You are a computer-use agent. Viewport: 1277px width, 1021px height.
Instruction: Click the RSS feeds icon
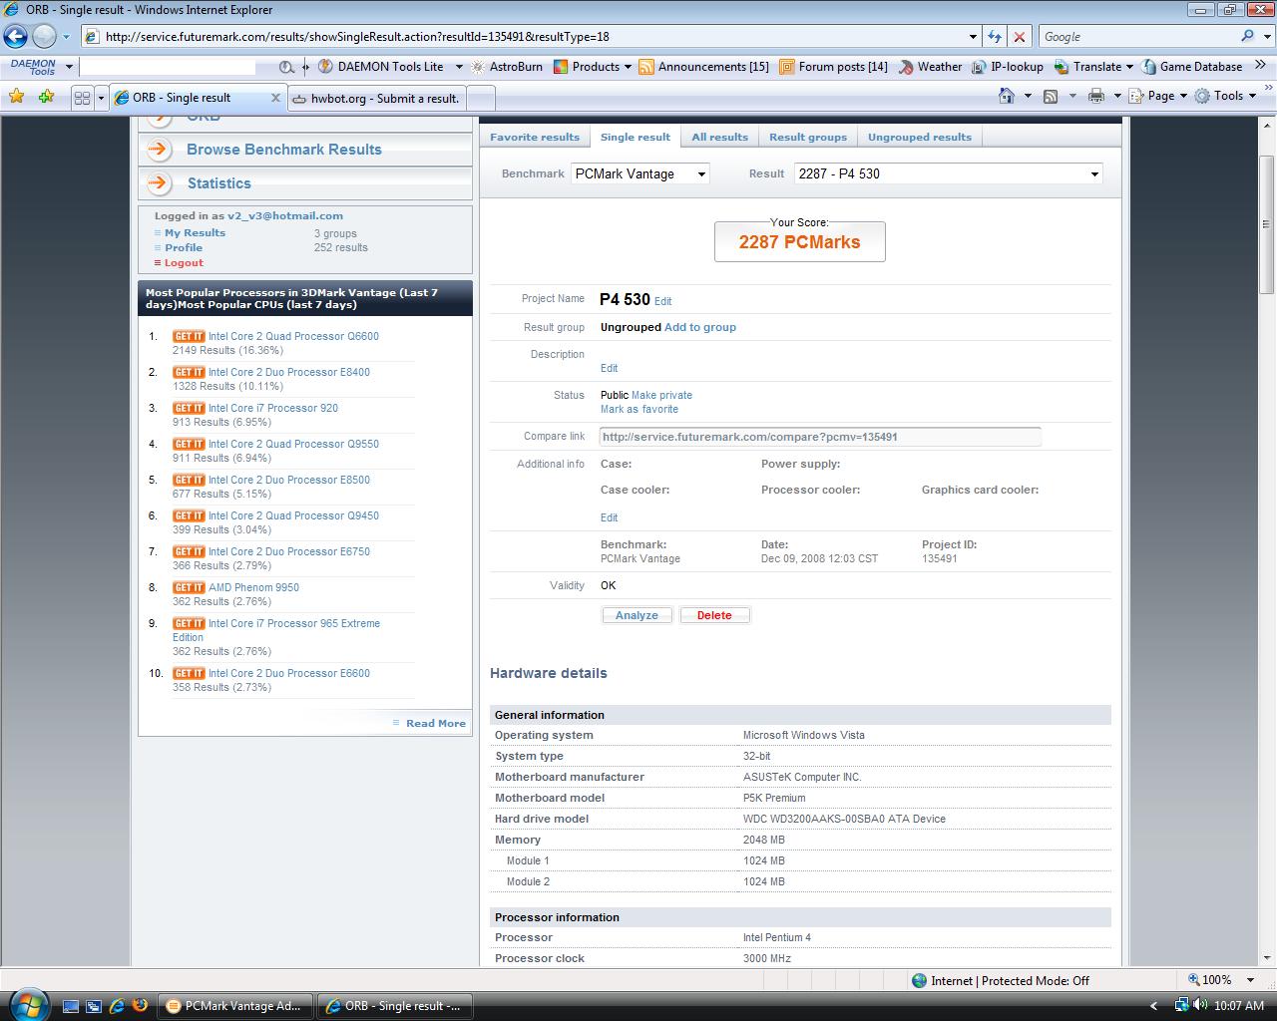point(1051,96)
